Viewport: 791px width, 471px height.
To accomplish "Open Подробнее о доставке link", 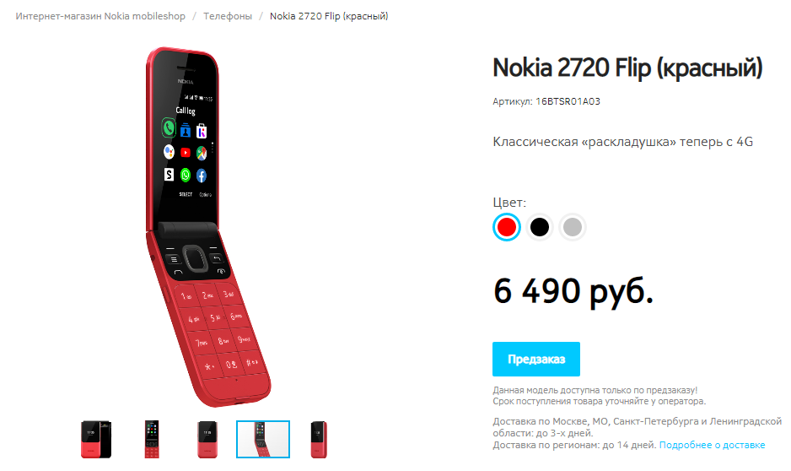I will (x=712, y=445).
